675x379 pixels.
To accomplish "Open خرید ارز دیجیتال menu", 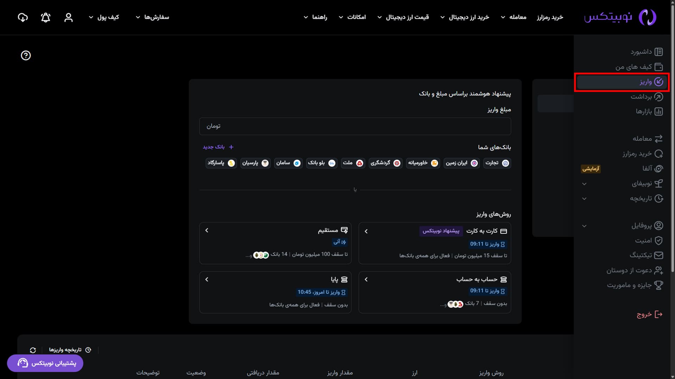I will click(465, 17).
